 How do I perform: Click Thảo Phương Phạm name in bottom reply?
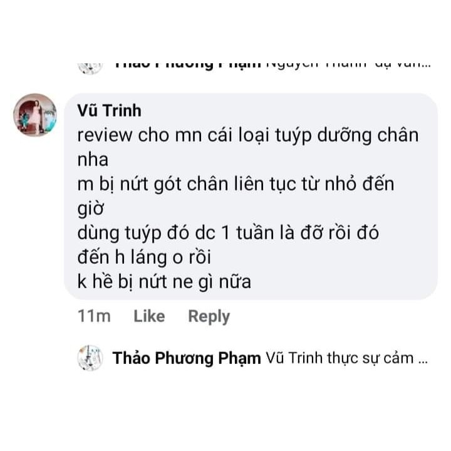tap(187, 358)
